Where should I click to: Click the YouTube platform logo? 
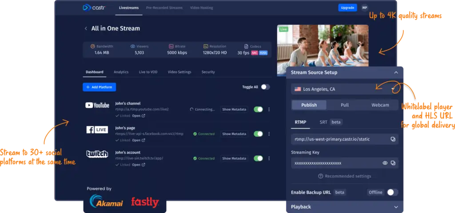point(97,105)
